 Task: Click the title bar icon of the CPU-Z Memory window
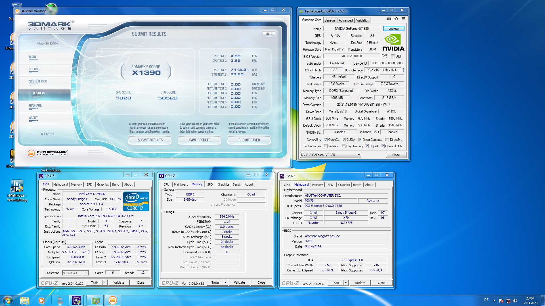(162, 176)
